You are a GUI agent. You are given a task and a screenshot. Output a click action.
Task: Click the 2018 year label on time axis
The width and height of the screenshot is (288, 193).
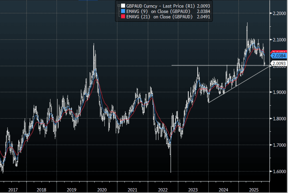tap(41, 190)
